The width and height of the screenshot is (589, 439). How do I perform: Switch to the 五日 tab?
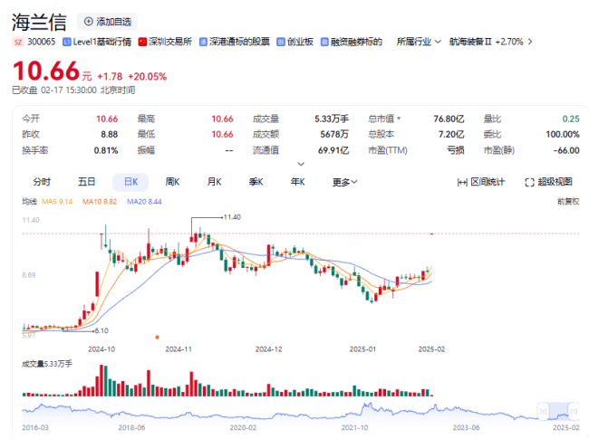(x=86, y=182)
